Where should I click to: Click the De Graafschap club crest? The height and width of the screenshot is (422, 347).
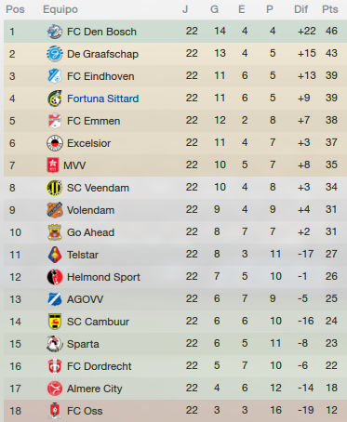55,54
